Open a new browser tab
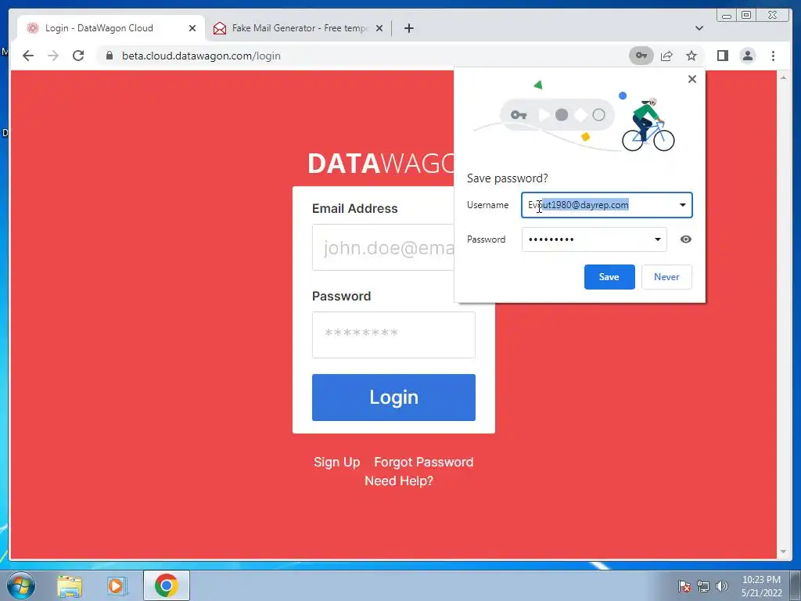Image resolution: width=801 pixels, height=601 pixels. (408, 28)
